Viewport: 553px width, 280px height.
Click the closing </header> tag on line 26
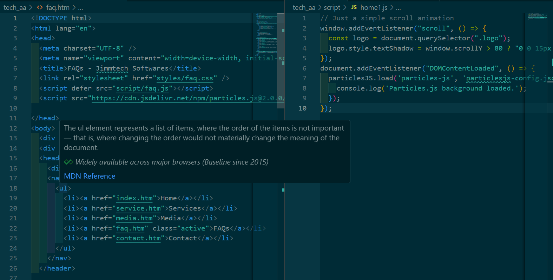(x=57, y=268)
